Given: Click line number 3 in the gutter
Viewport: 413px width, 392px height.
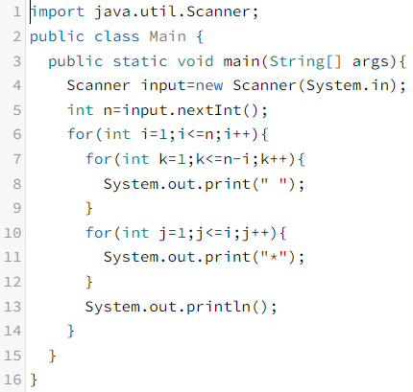Looking at the screenshot, I should 17,61.
